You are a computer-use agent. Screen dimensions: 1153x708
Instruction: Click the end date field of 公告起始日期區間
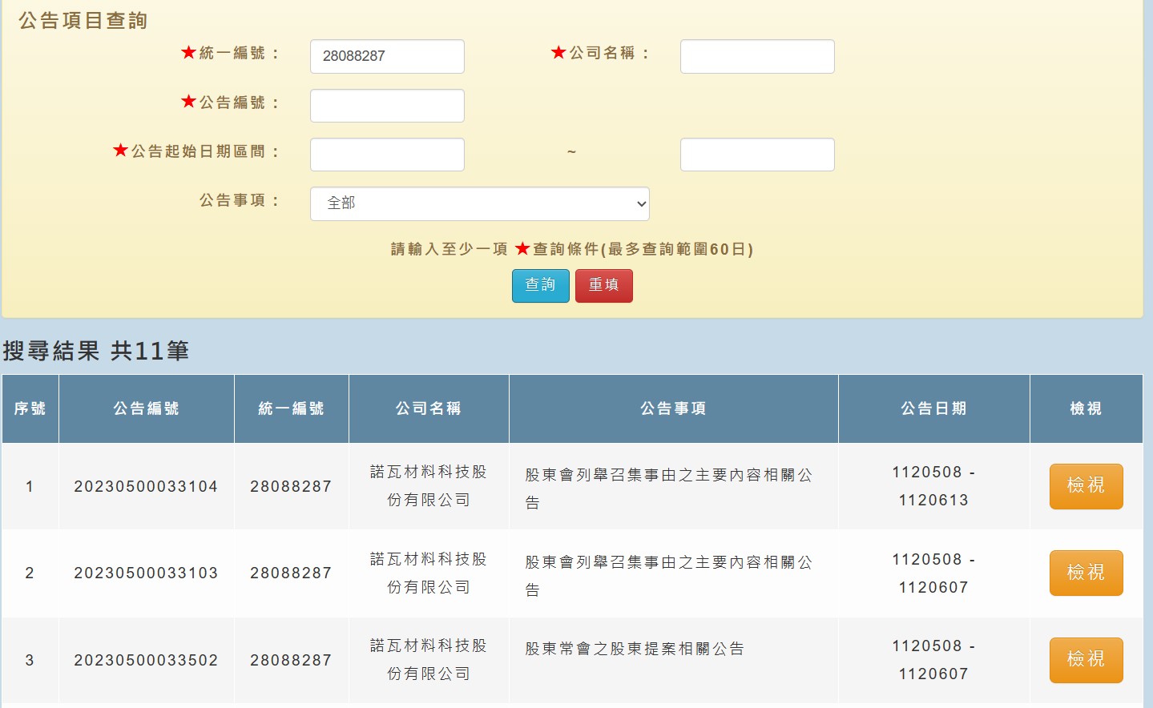click(757, 155)
